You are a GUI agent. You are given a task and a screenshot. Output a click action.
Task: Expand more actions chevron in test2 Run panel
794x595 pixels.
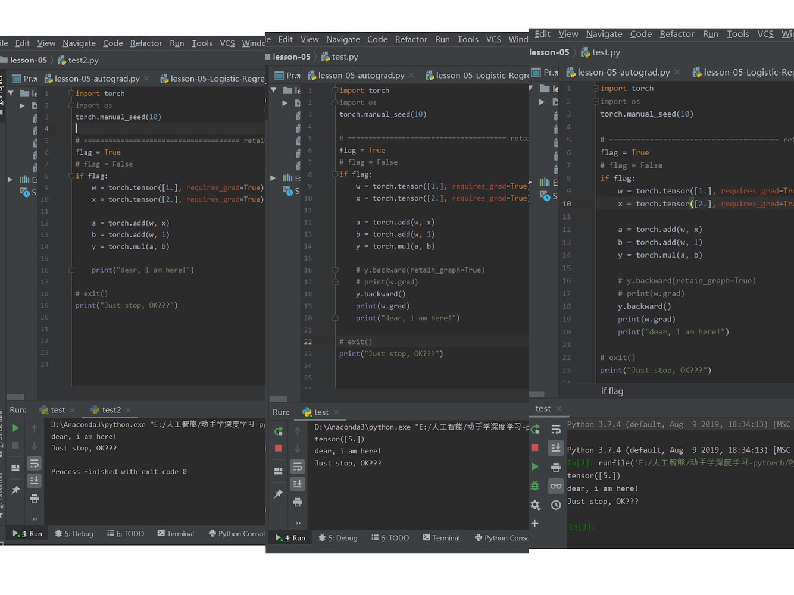tap(35, 519)
